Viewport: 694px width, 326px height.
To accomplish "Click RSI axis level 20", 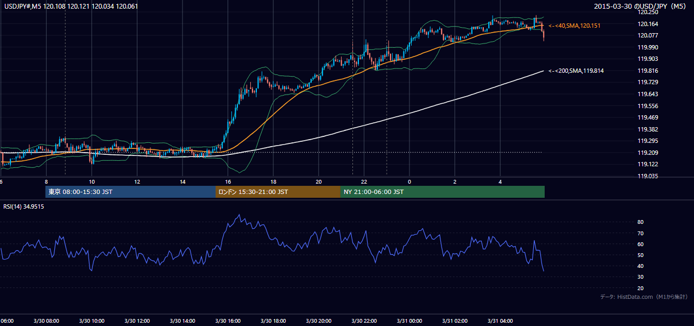I will [641, 288].
